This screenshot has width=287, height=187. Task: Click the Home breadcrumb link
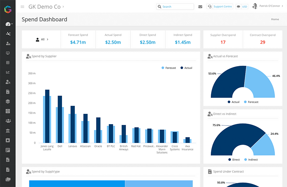point(275,19)
